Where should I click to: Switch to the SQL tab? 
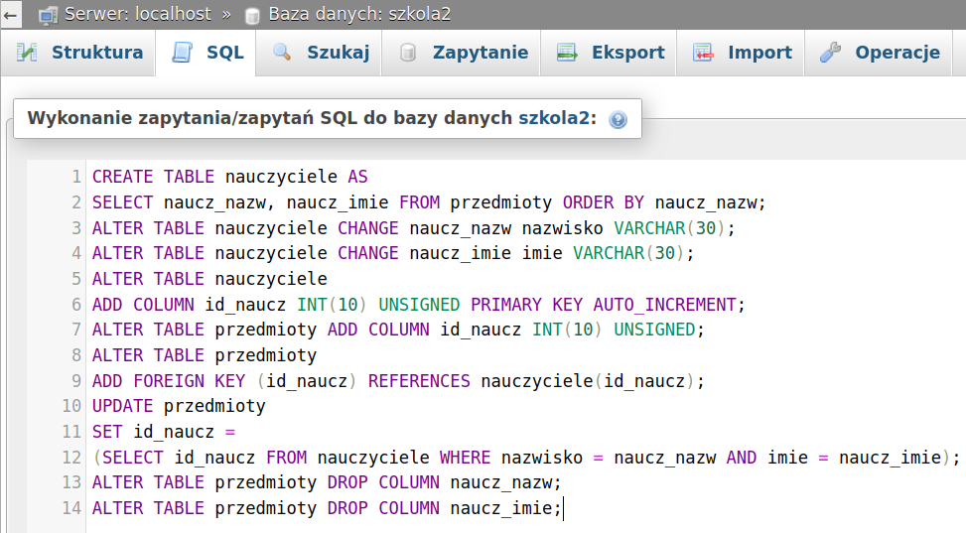coord(206,53)
